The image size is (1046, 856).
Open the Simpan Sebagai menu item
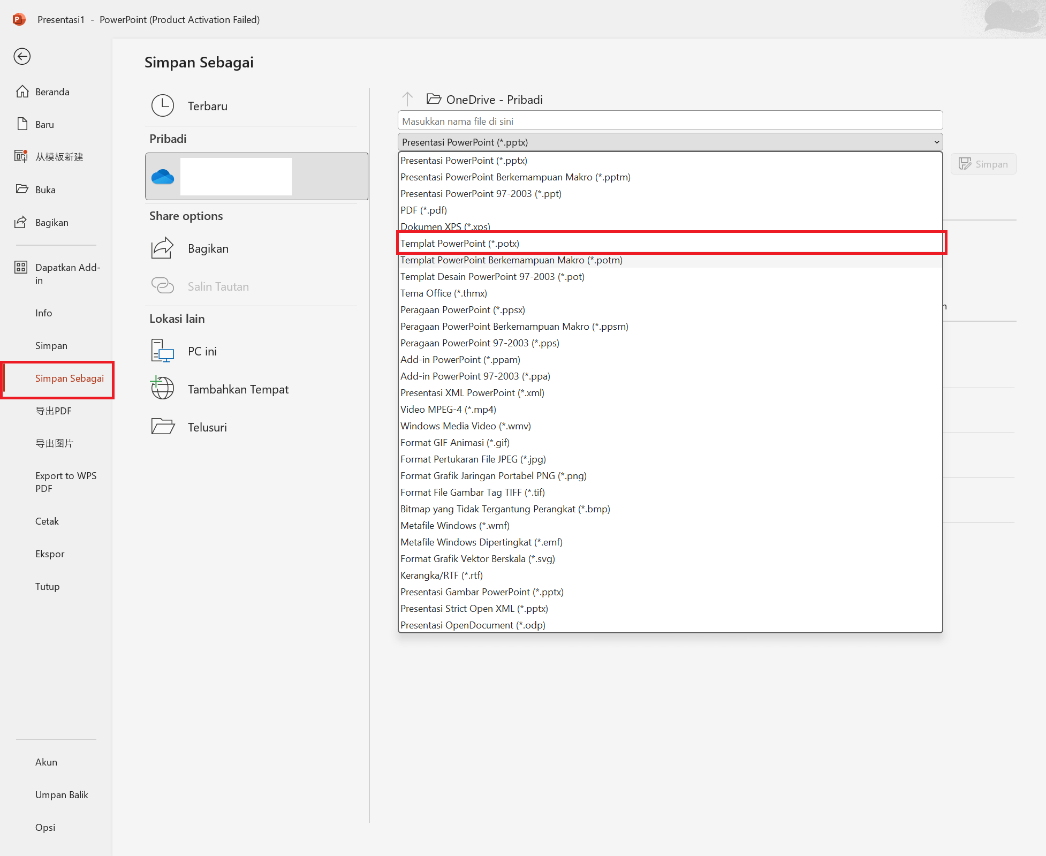point(69,378)
